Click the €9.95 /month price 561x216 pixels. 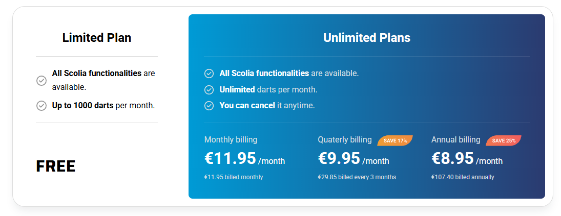click(354, 159)
